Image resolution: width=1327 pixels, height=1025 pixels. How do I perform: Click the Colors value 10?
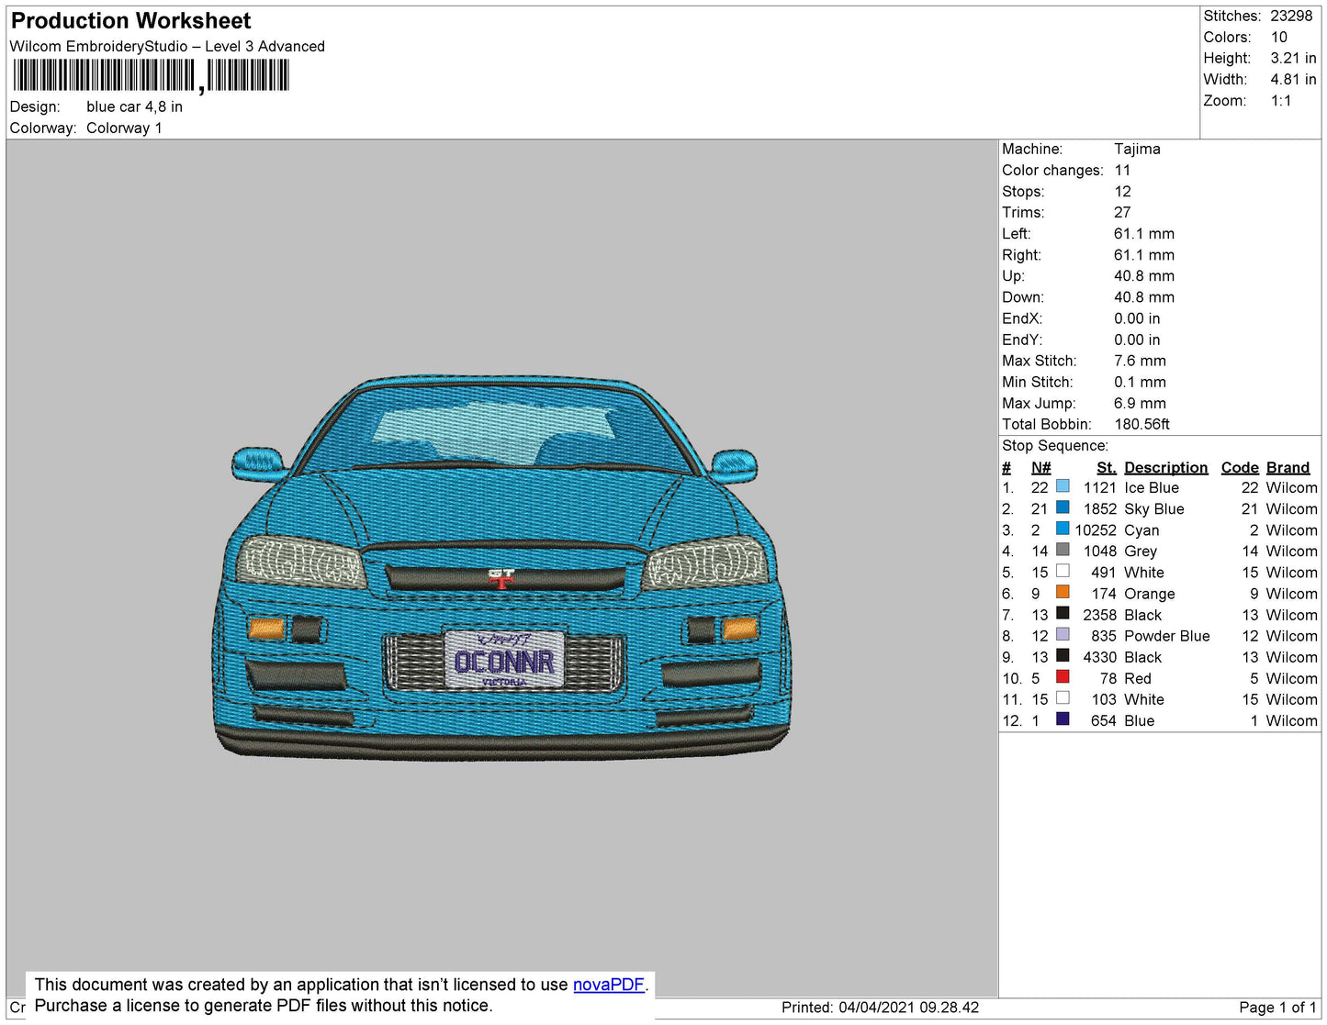(x=1279, y=37)
